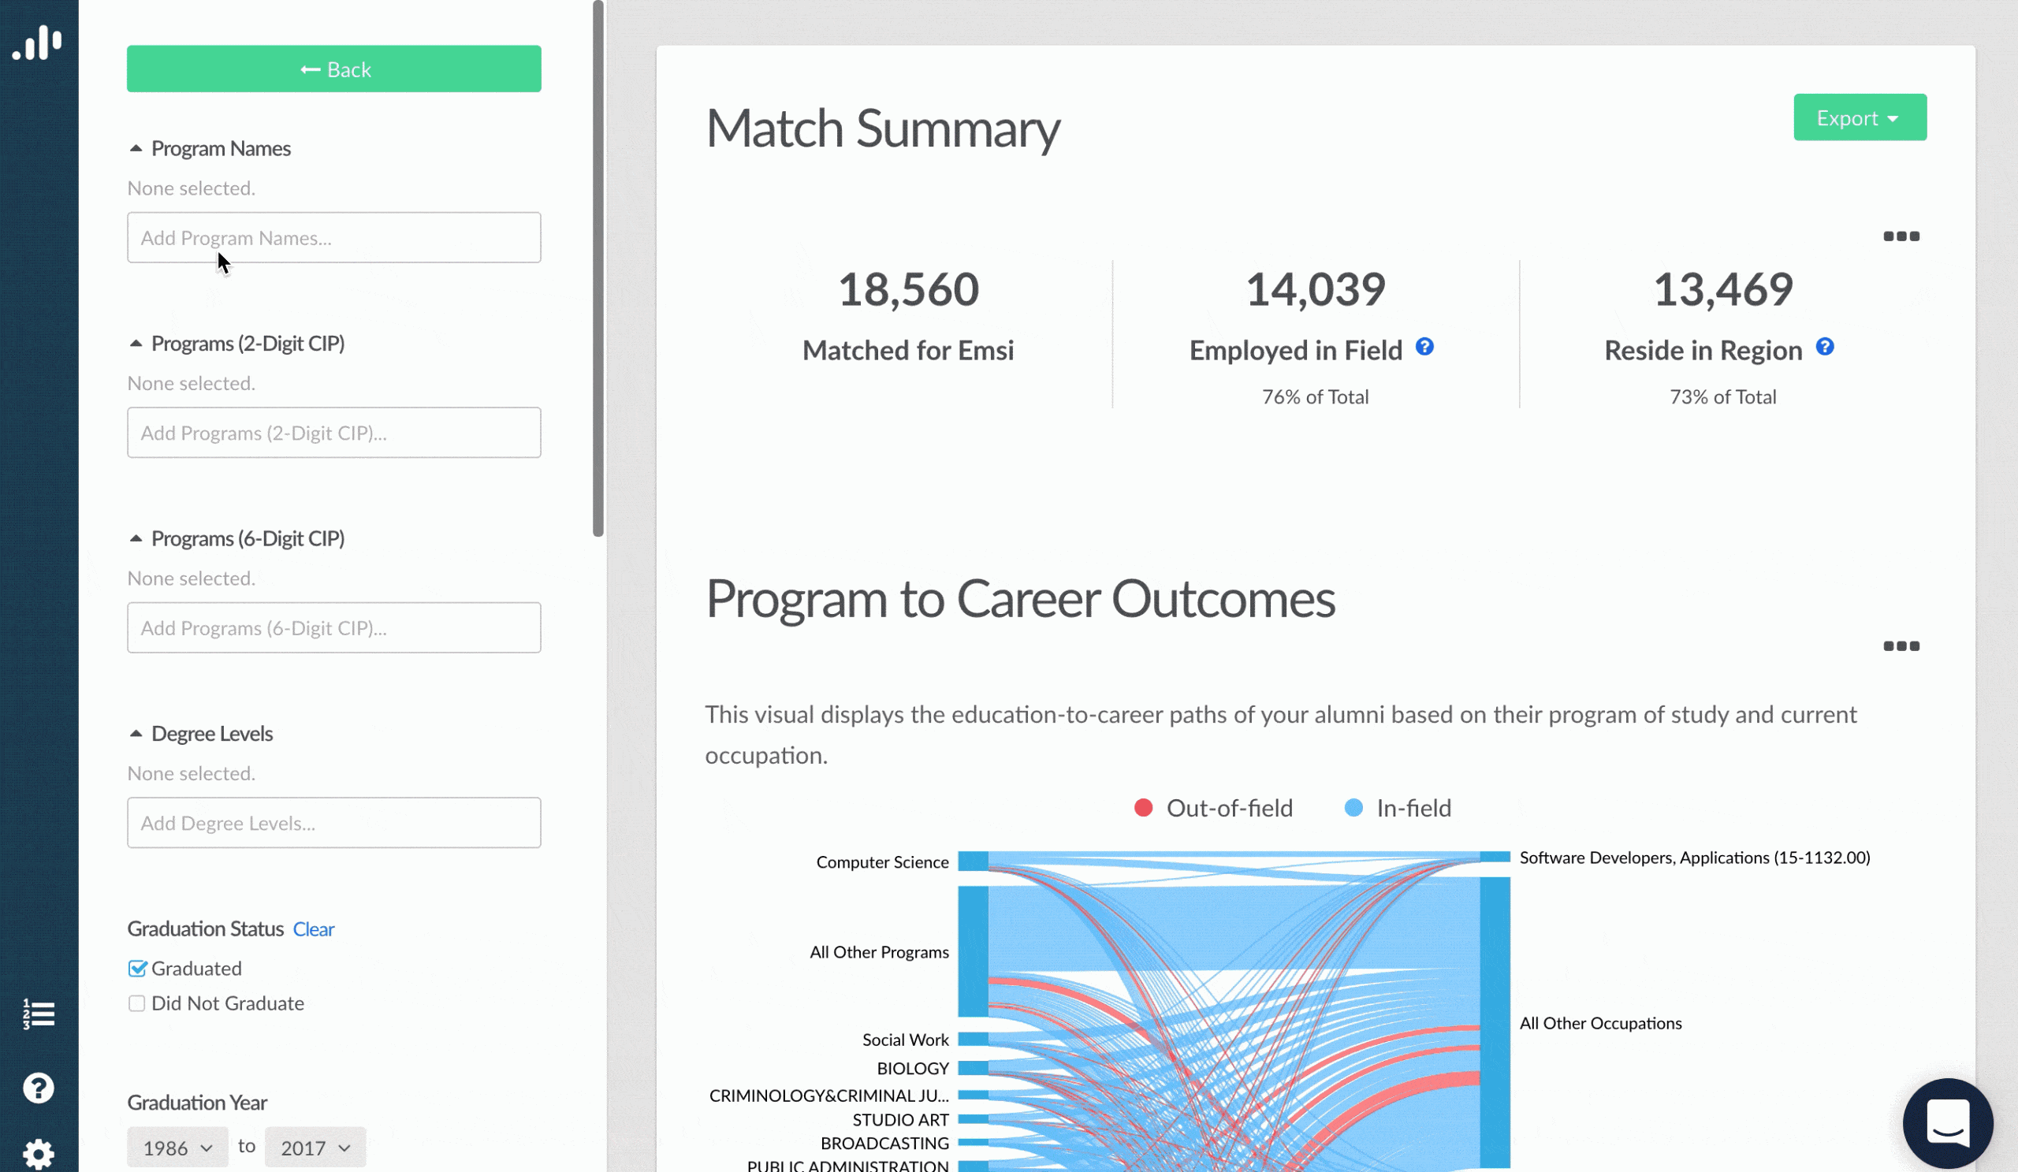Open the numbered list icon in sidebar

pos(39,1014)
